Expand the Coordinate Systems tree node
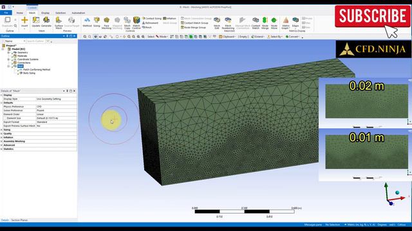Viewport: 412px width, 231px height. [8, 59]
